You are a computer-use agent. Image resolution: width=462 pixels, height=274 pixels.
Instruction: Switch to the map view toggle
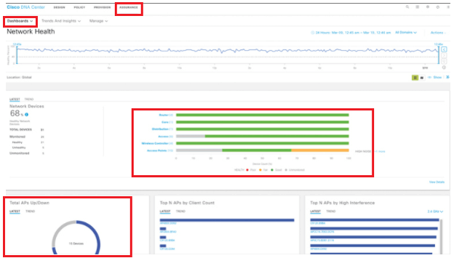[422, 78]
